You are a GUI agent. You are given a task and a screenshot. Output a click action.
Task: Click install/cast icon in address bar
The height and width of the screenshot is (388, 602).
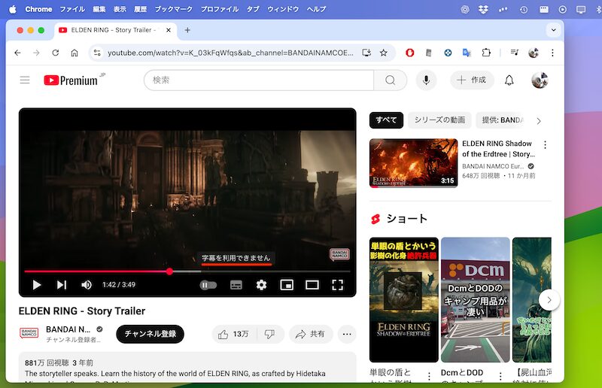[x=366, y=53]
